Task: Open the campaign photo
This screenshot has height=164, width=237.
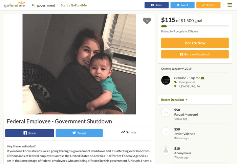Action: click(x=79, y=64)
